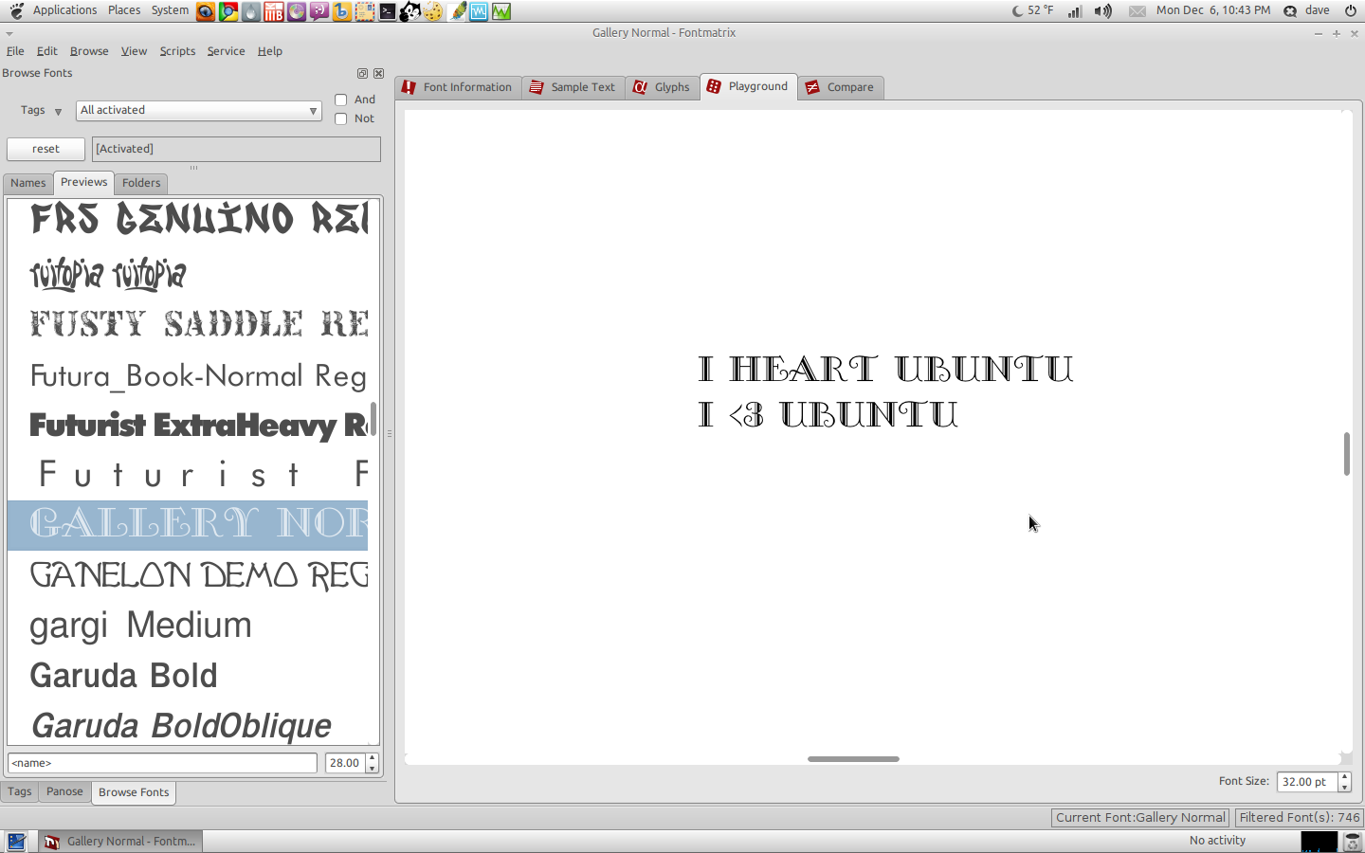
Task: Open the mail envelope indicator
Action: 1137,11
